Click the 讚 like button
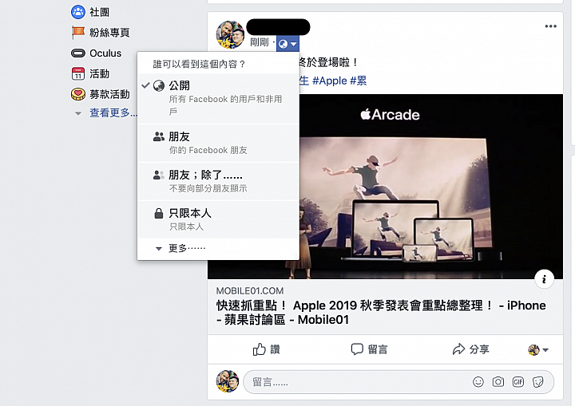This screenshot has width=575, height=406. [267, 349]
